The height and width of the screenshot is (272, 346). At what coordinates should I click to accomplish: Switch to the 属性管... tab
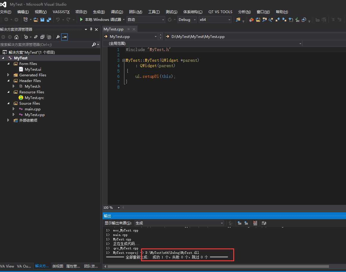click(x=73, y=266)
